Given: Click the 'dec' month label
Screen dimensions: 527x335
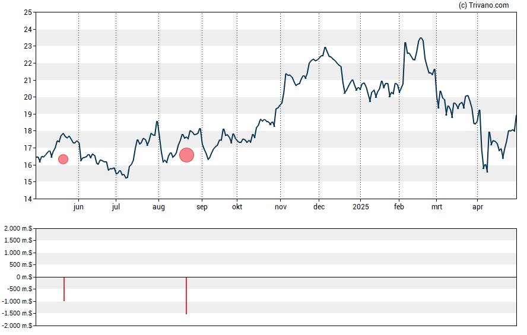Looking at the screenshot, I should click(x=319, y=207).
